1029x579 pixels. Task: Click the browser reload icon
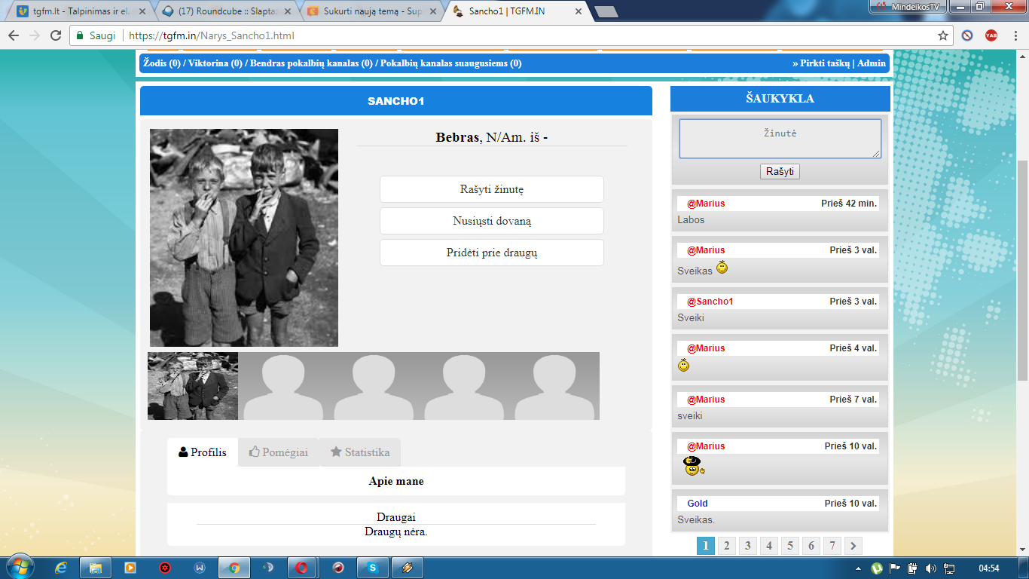[x=56, y=35]
